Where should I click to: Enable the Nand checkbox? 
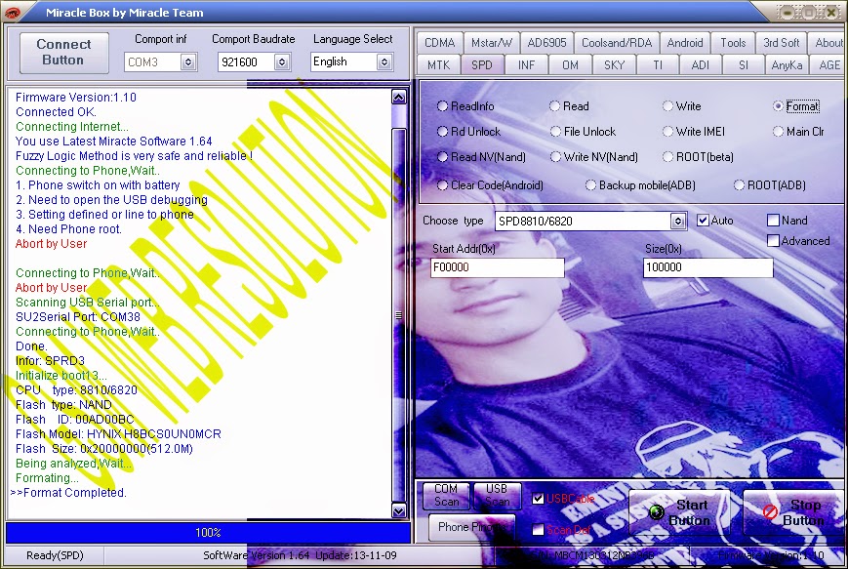[x=774, y=221]
